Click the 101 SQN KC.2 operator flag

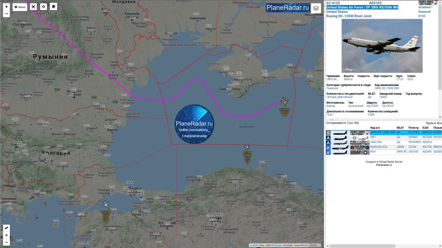(360, 147)
